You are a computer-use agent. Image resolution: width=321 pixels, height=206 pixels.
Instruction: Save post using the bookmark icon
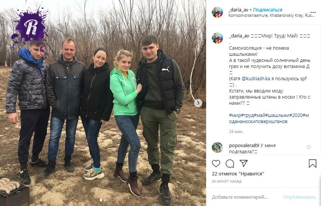(x=313, y=164)
